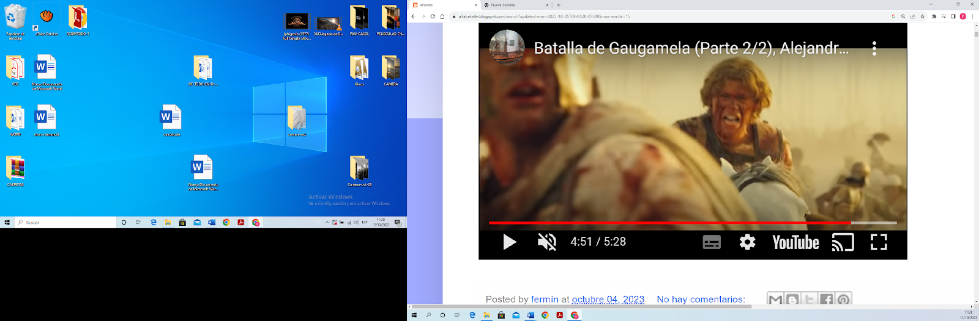The image size is (979, 321).
Task: Open Chrome profile avatar
Action: point(962,16)
